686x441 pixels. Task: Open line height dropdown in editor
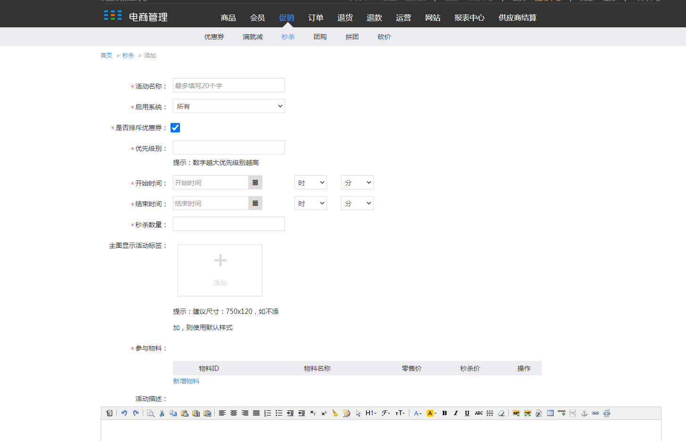tap(490, 413)
